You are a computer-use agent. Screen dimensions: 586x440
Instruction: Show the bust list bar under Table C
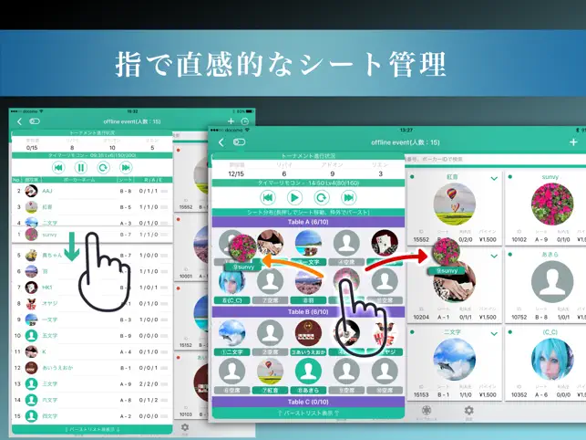click(x=308, y=413)
